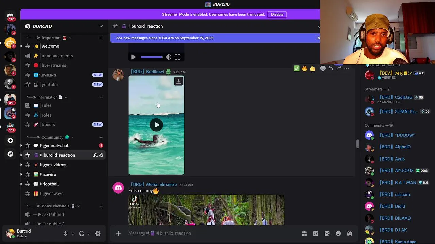Open the GIF picker

point(316,233)
